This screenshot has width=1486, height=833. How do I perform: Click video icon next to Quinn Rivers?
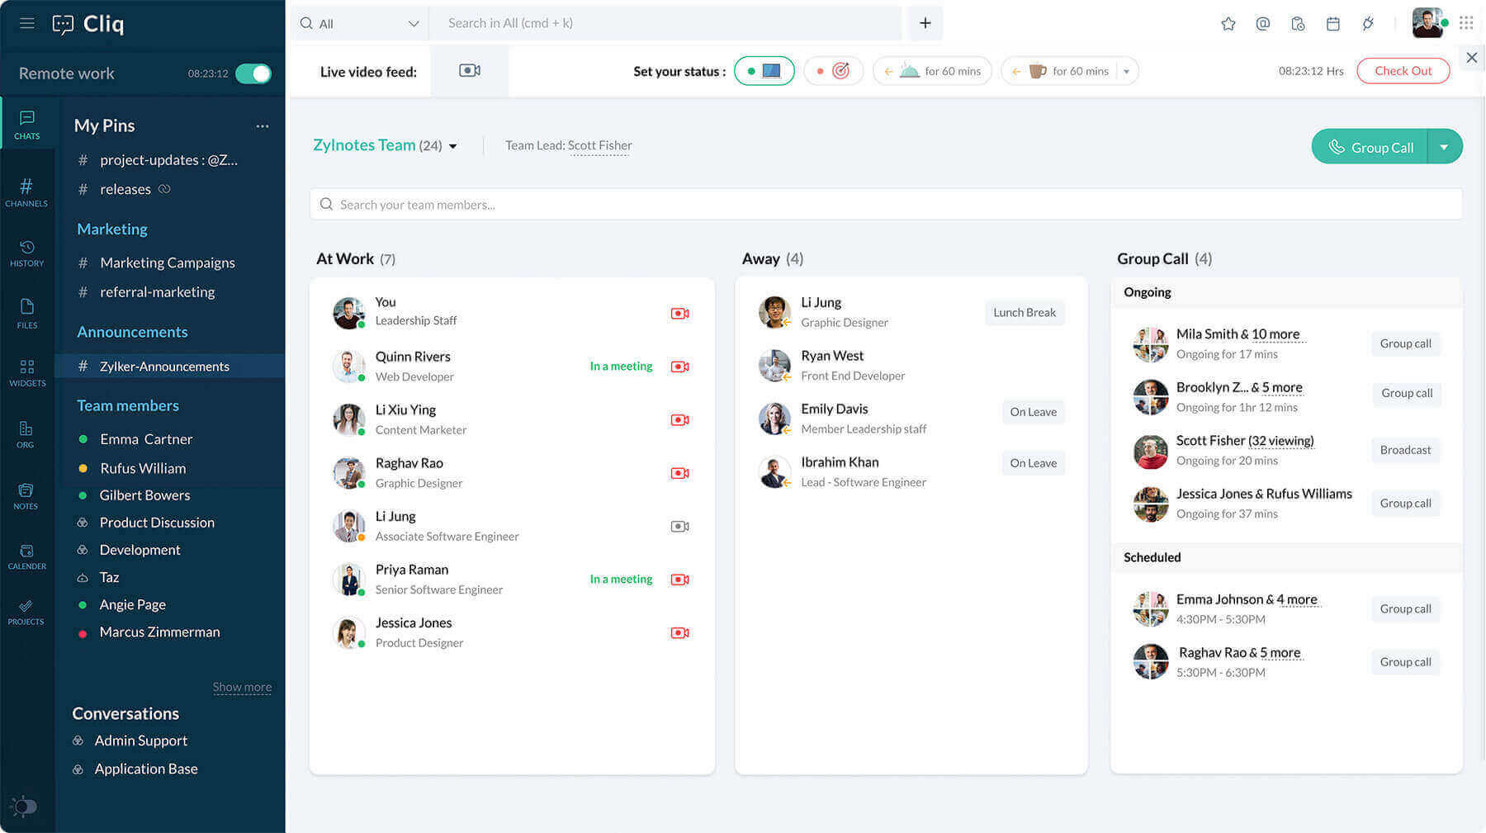click(x=680, y=367)
